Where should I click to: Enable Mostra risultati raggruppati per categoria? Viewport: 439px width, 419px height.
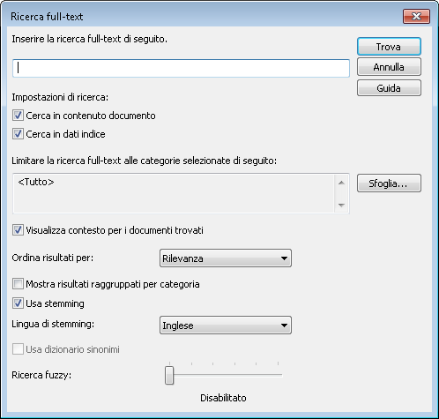[18, 284]
